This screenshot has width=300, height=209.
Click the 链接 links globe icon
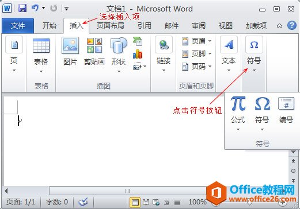[164, 45]
